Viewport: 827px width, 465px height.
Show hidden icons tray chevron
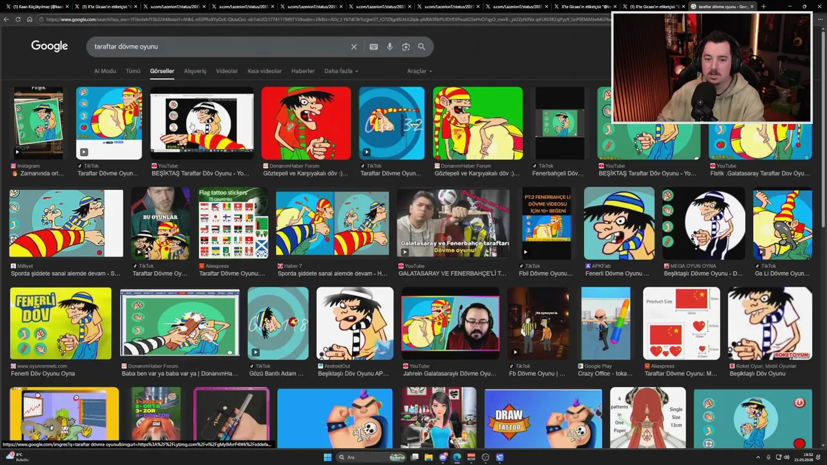(x=758, y=457)
